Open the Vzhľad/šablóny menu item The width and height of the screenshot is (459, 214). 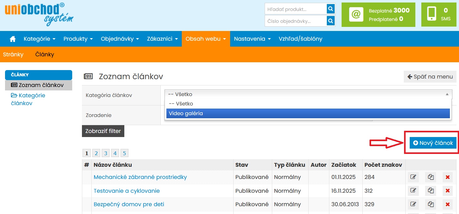tap(300, 39)
